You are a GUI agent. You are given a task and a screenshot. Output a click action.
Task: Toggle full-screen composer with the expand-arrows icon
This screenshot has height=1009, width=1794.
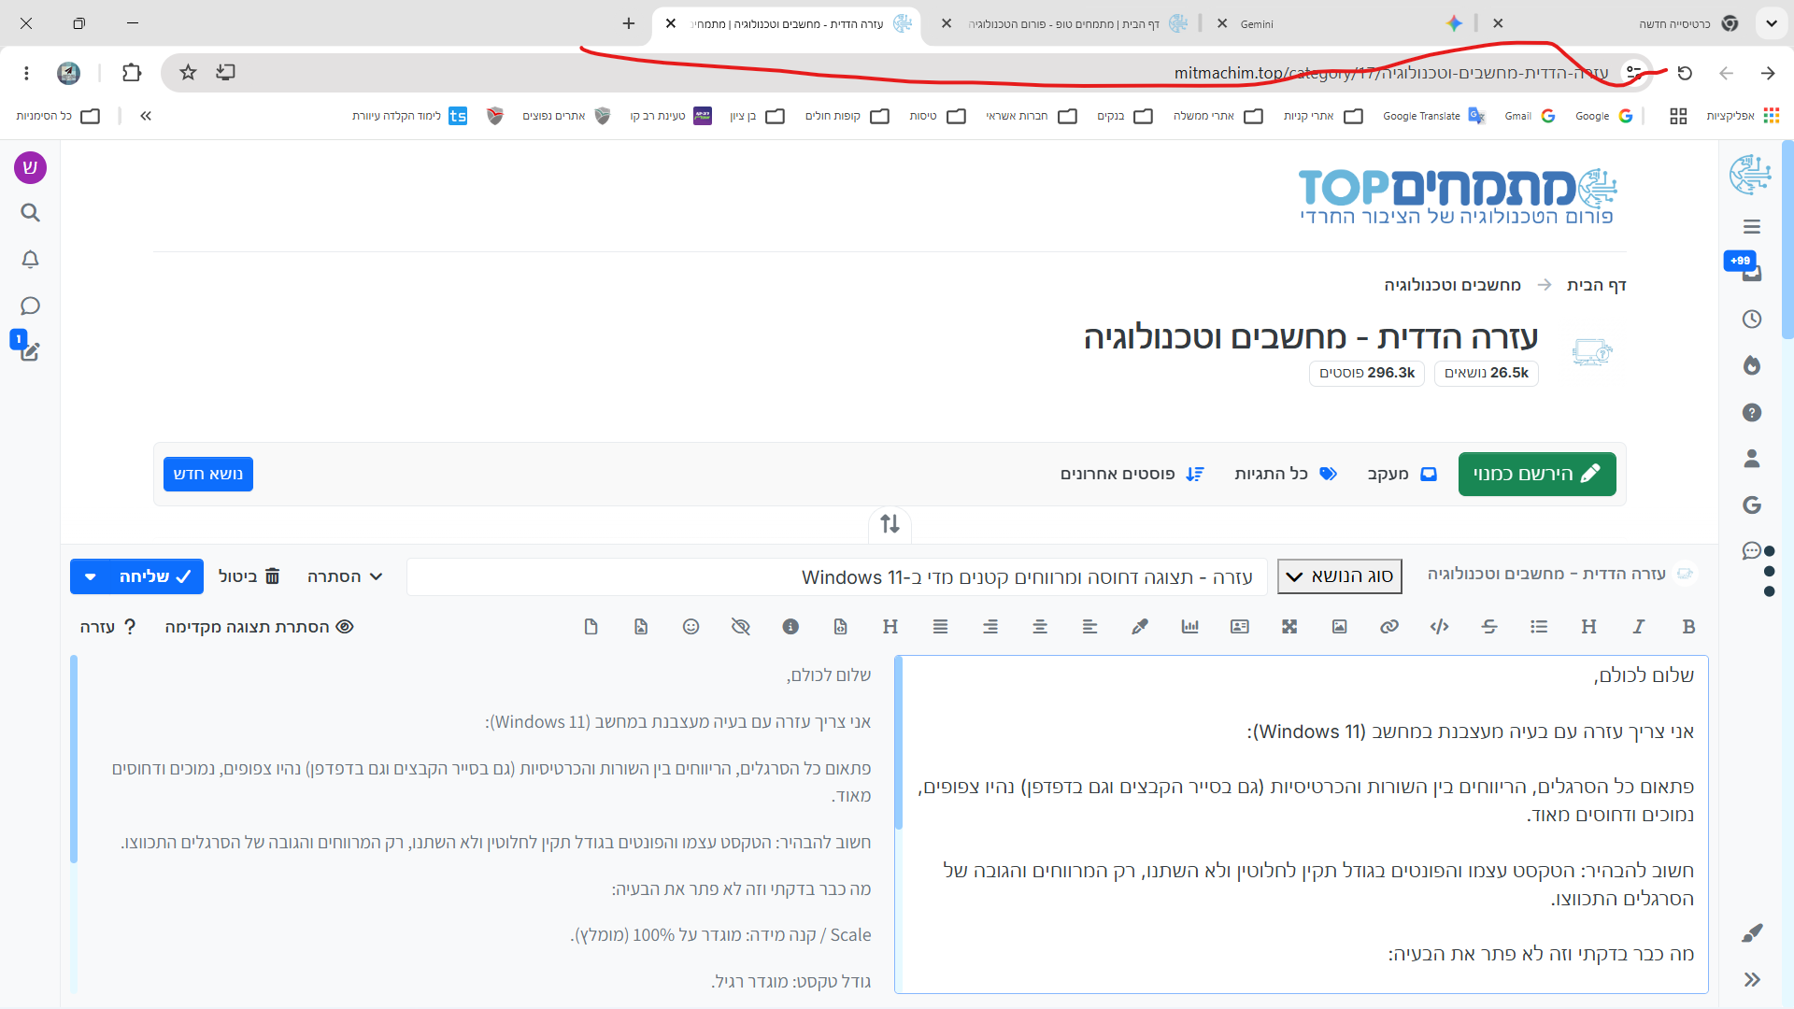1289,627
